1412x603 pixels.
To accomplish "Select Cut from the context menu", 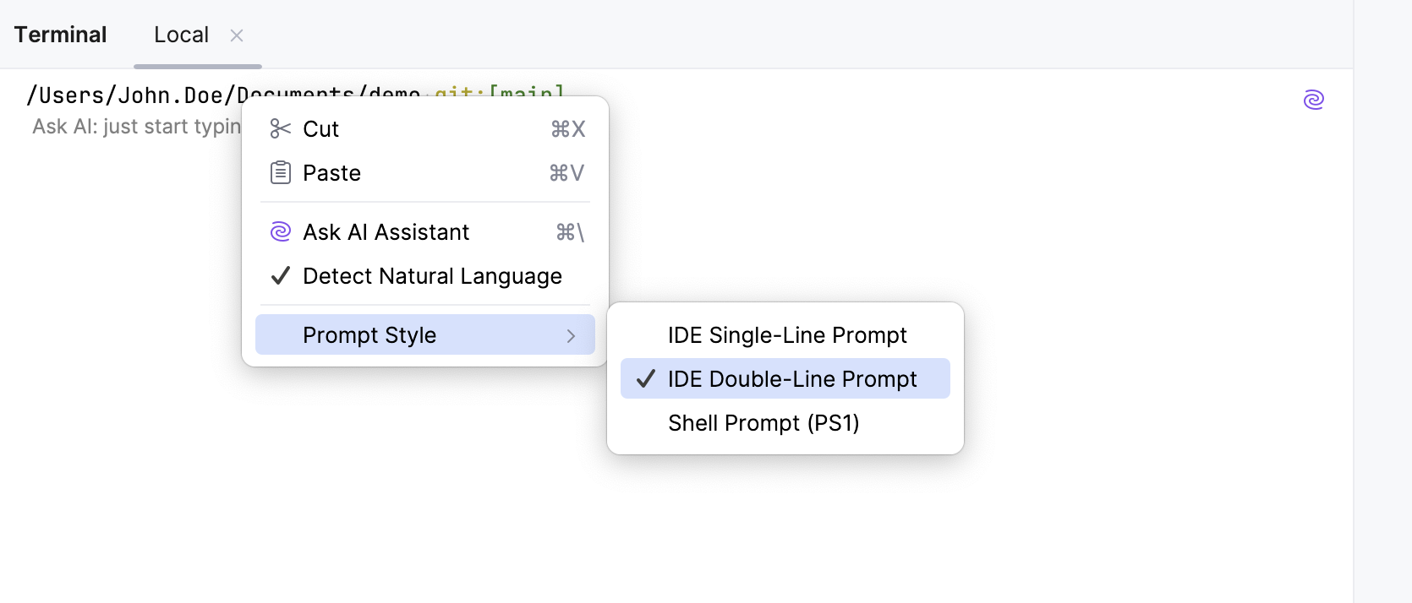I will (321, 129).
